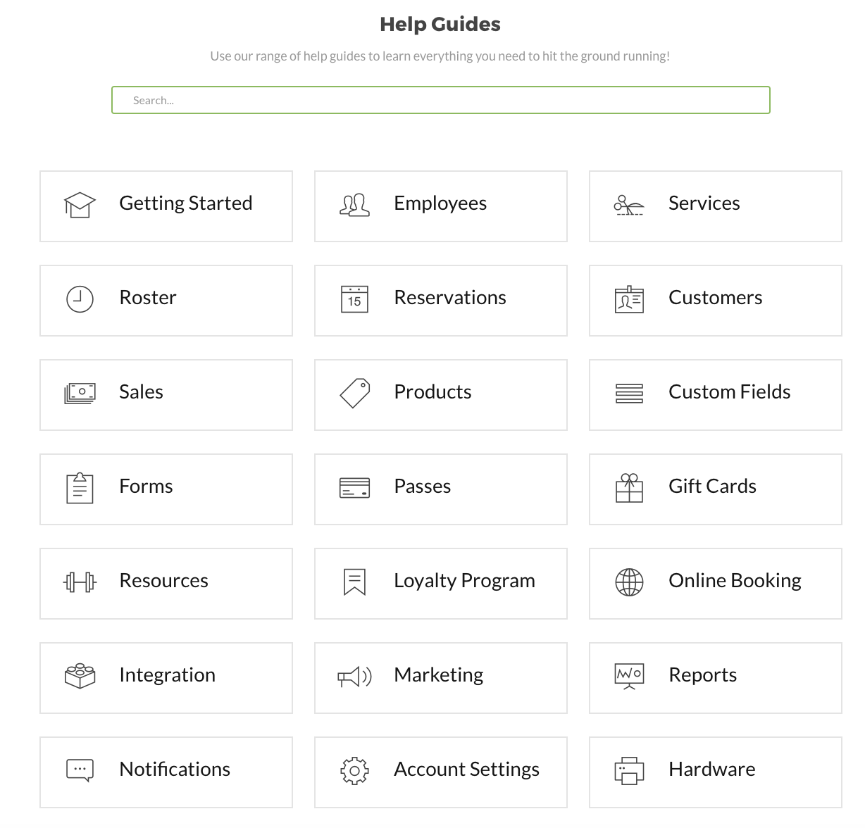
Task: Click the dumbbell icon beside Resources
Action: point(80,582)
